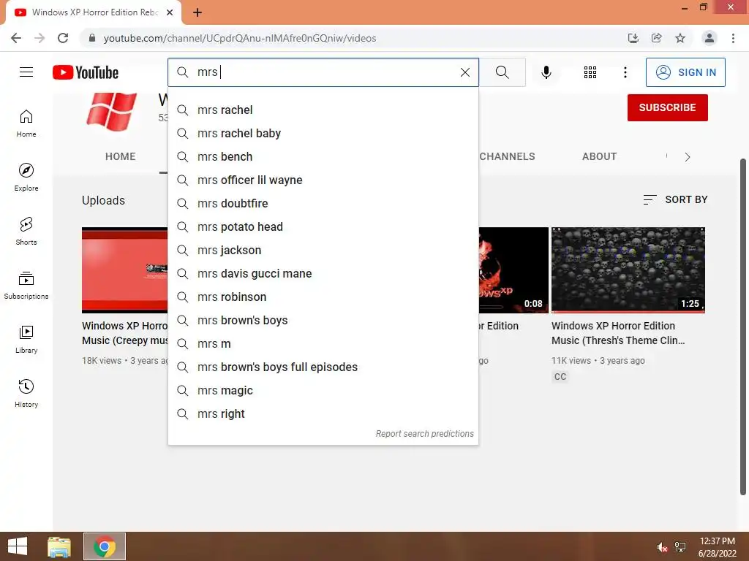Open Home in the sidebar
This screenshot has height=561, width=749.
(x=26, y=123)
